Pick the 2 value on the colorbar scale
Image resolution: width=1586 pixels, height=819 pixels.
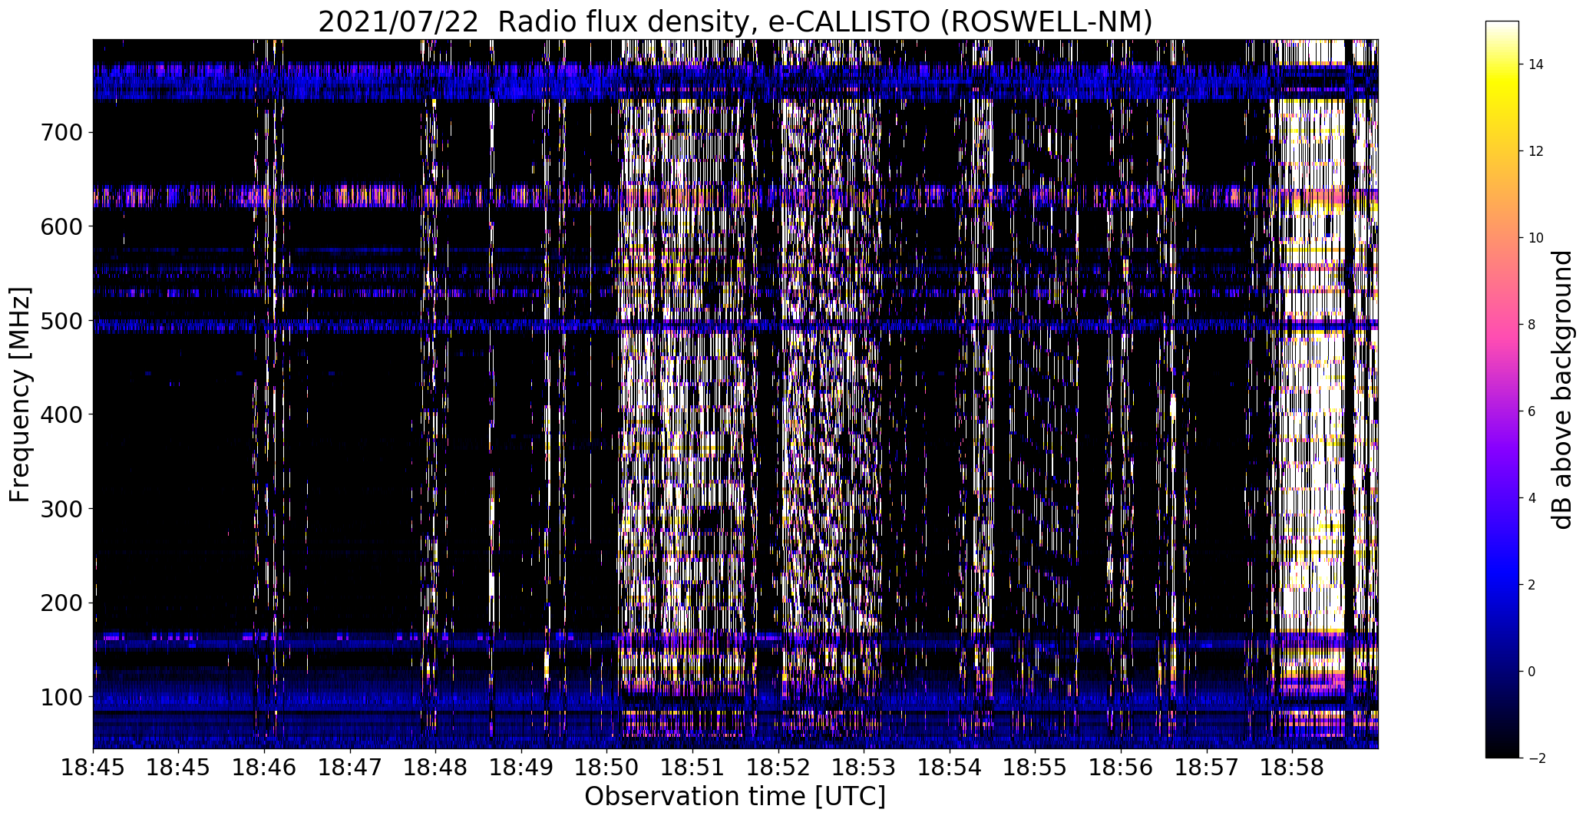tap(1532, 585)
